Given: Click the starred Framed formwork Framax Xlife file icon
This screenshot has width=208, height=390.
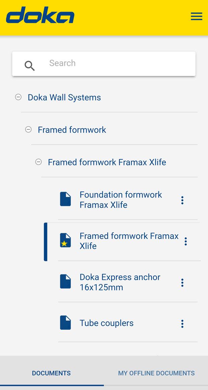Looking at the screenshot, I should point(66,240).
